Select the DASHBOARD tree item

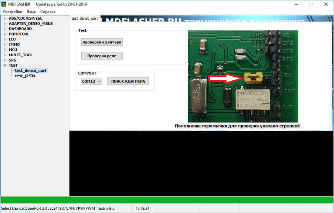pos(20,29)
